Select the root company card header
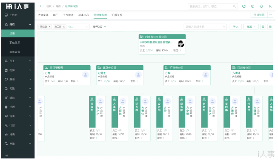Image resolution: width=278 pixels, height=161 pixels. pos(162,37)
